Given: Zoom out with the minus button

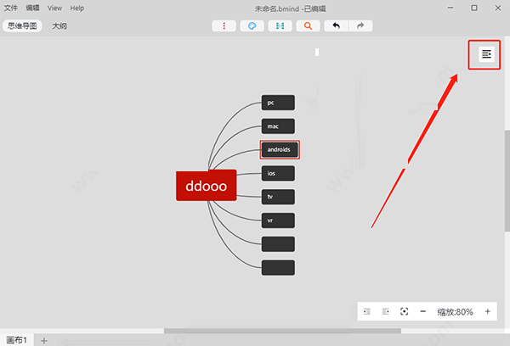Looking at the screenshot, I should pos(422,311).
